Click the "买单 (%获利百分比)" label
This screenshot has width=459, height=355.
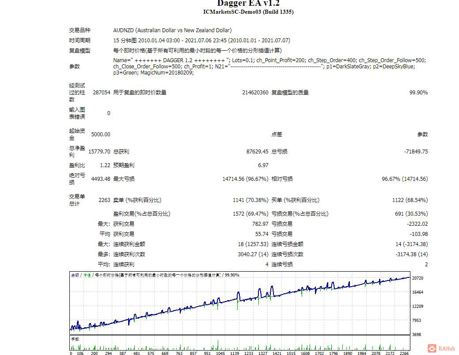296,200
